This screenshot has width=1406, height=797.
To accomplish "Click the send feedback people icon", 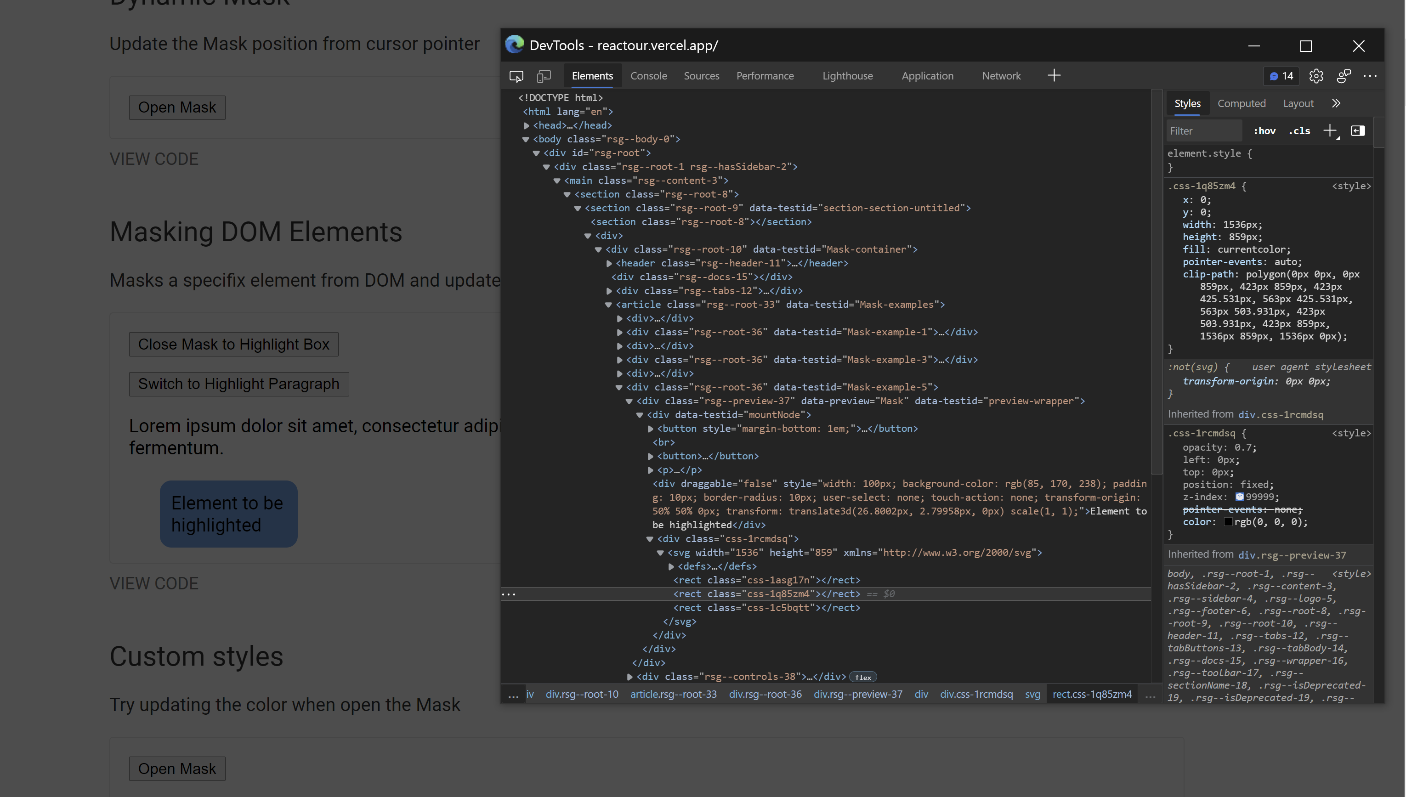I will pyautogui.click(x=1344, y=76).
